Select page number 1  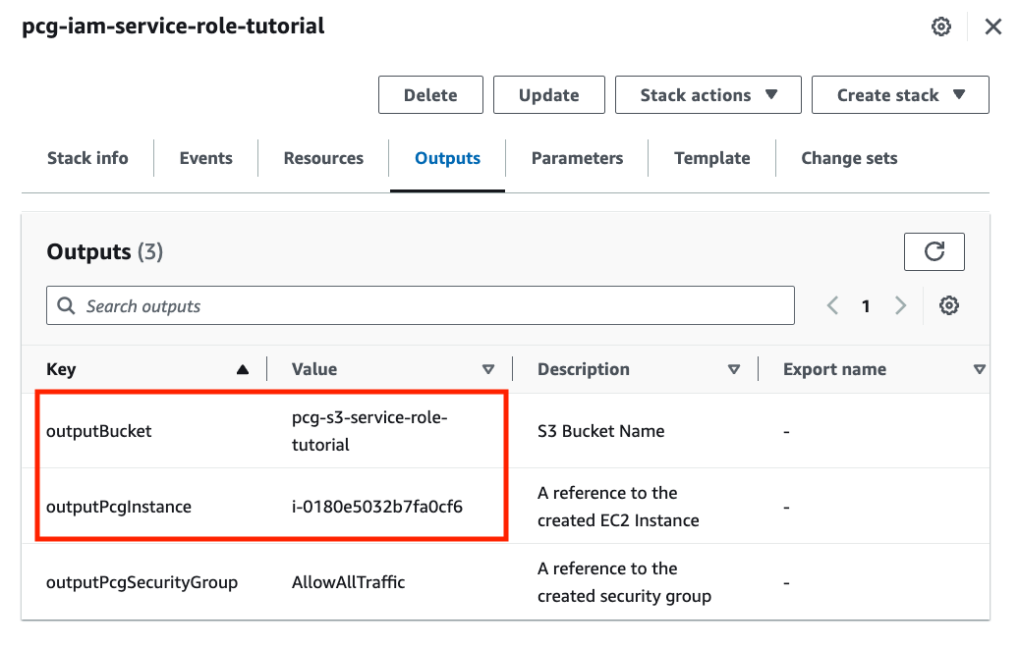pos(866,306)
